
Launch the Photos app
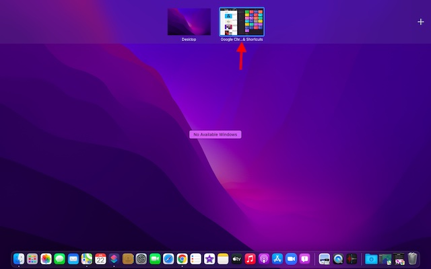(46, 258)
